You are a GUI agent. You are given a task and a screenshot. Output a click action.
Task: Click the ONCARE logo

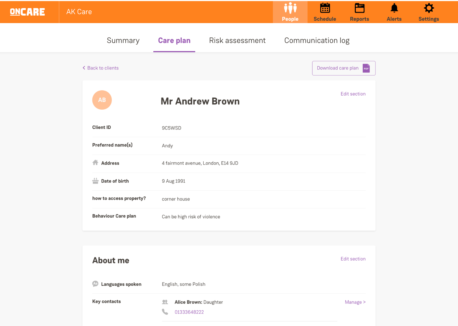pyautogui.click(x=27, y=12)
